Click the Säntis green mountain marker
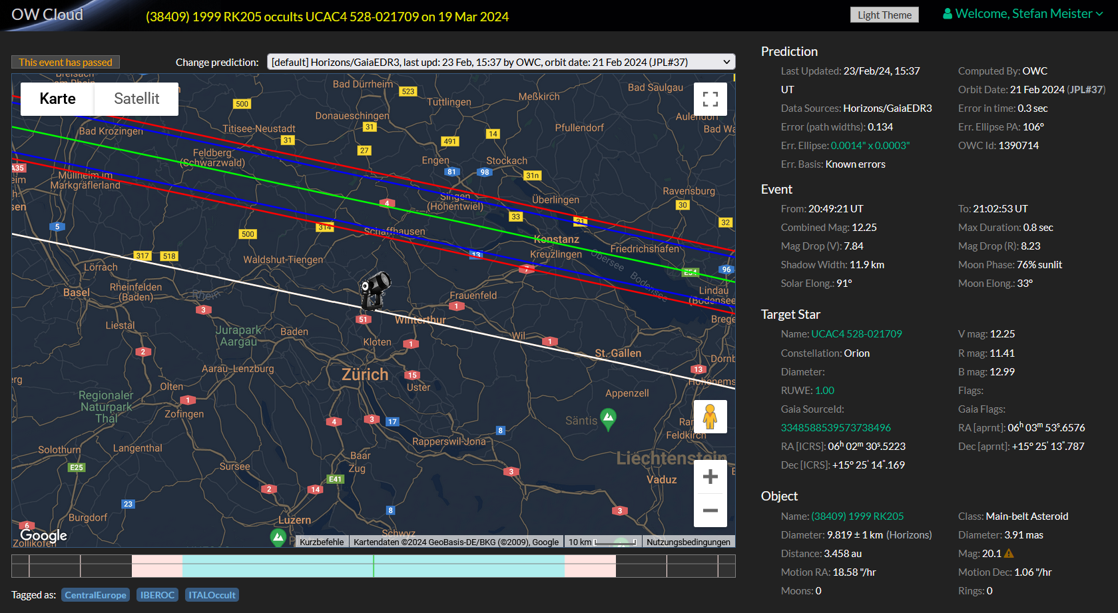The width and height of the screenshot is (1118, 613). (608, 419)
